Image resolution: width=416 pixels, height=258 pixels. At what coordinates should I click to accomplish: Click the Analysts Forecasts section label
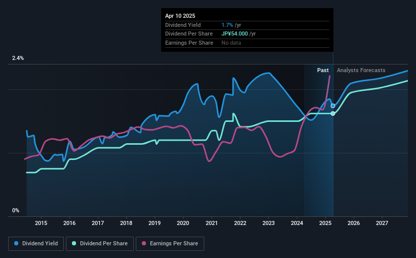coord(361,70)
